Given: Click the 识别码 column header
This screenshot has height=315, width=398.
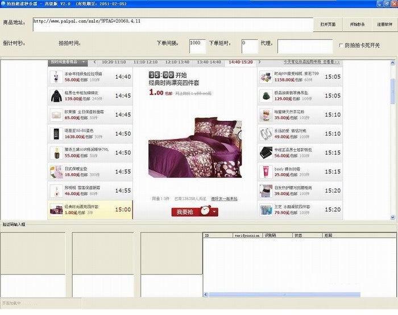Looking at the screenshot, I should coord(277,235).
